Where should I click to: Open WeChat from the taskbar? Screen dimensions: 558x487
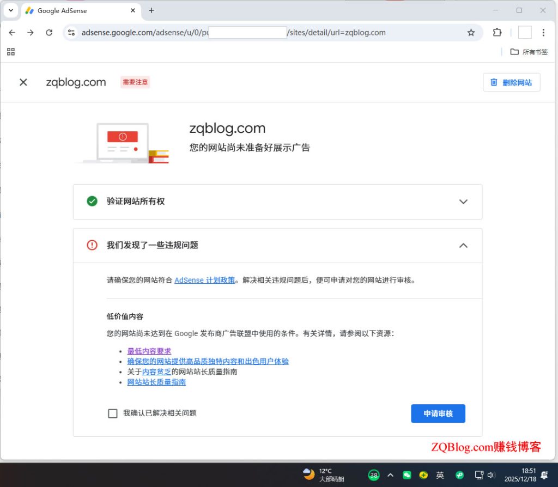(406, 475)
